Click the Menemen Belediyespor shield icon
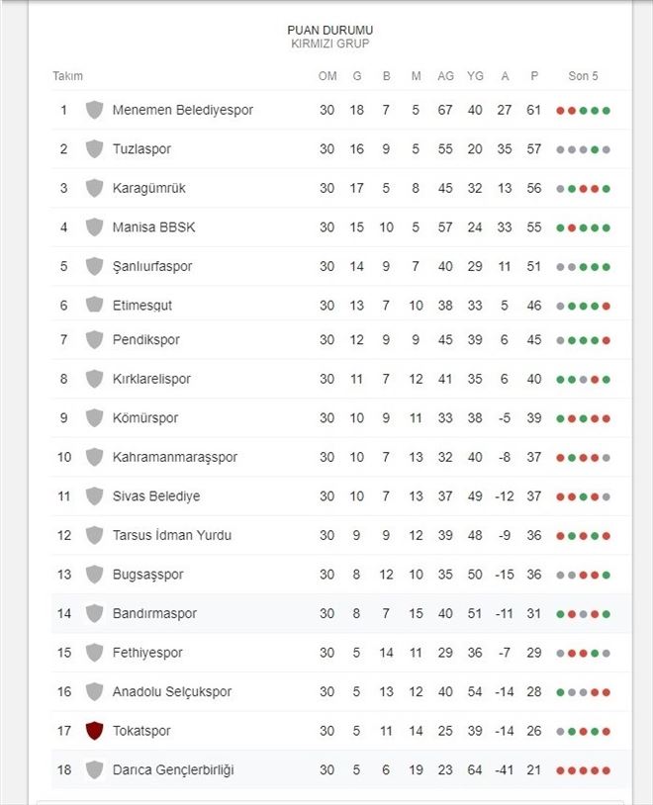This screenshot has width=653, height=805. 94,110
